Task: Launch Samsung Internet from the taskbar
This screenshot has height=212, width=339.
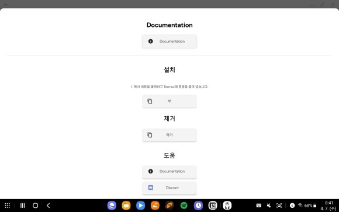Action: pyautogui.click(x=112, y=206)
